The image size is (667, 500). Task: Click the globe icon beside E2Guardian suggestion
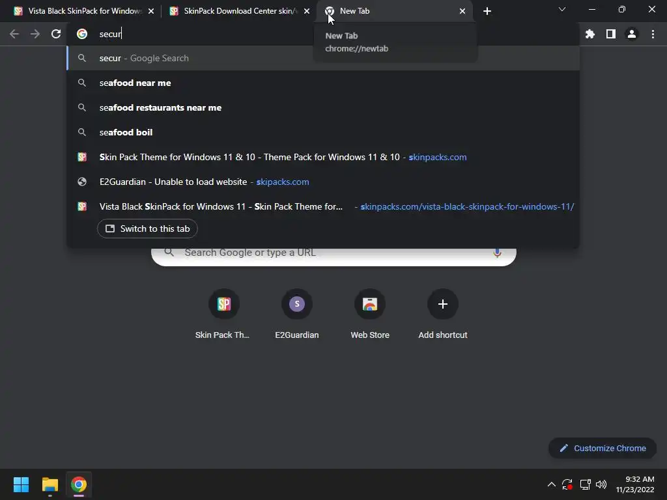[82, 182]
